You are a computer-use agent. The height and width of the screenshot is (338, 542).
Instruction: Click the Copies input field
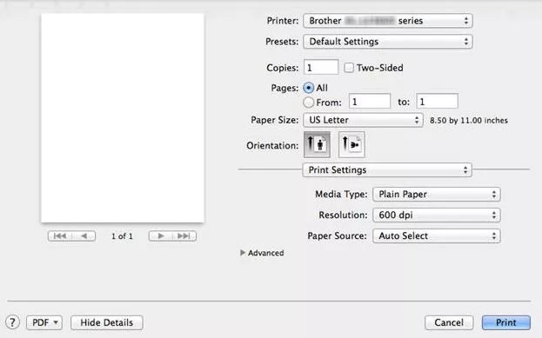(321, 67)
